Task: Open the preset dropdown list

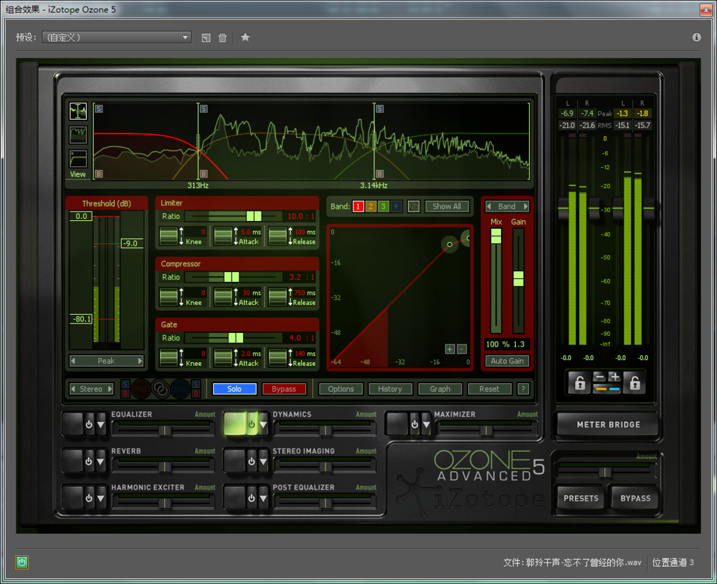Action: pos(185,37)
